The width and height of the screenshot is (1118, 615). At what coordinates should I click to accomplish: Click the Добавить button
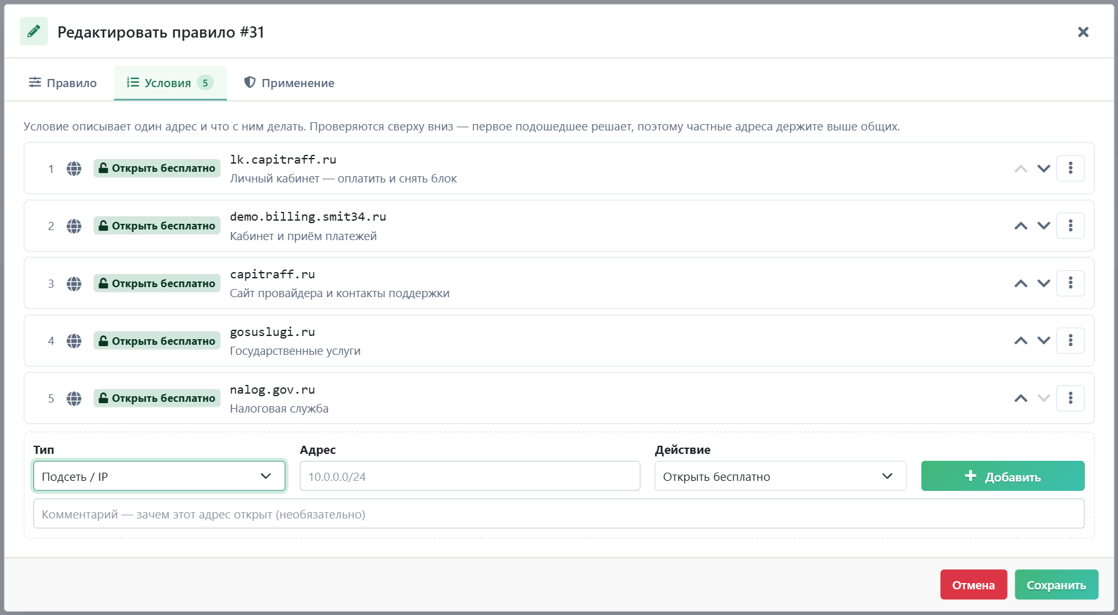(x=1003, y=476)
